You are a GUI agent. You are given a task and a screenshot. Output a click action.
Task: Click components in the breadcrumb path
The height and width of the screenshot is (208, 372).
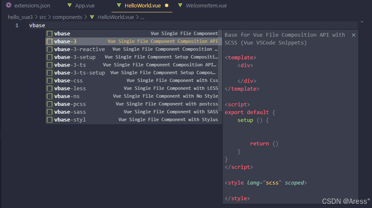tap(67, 17)
